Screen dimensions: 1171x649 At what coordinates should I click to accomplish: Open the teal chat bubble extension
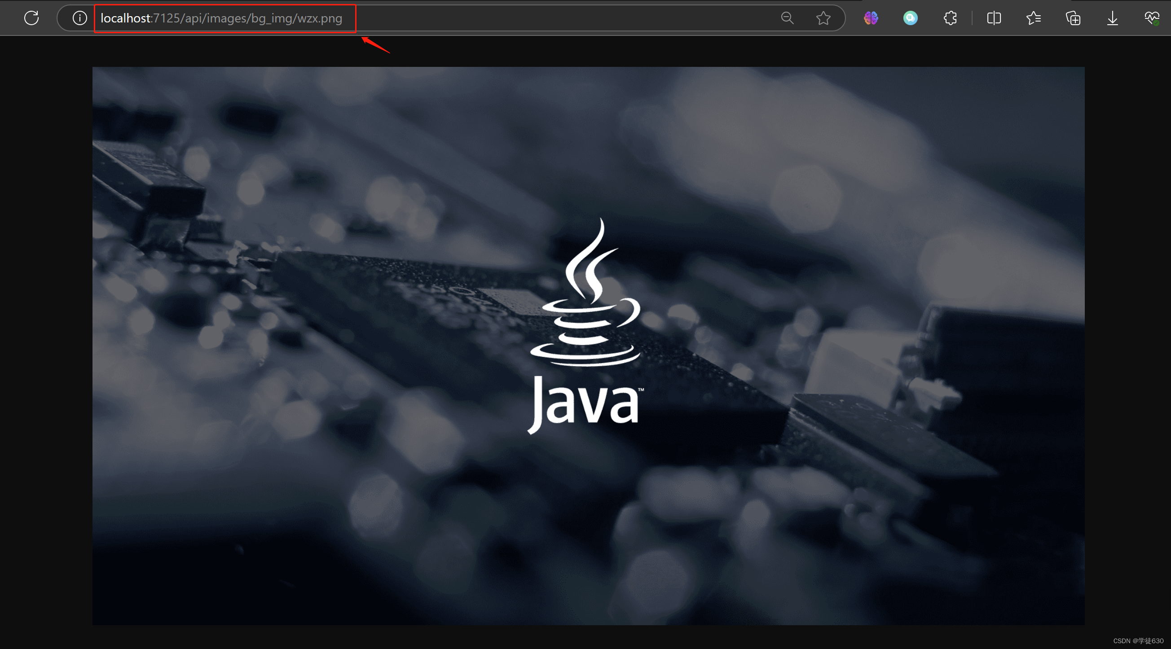910,18
